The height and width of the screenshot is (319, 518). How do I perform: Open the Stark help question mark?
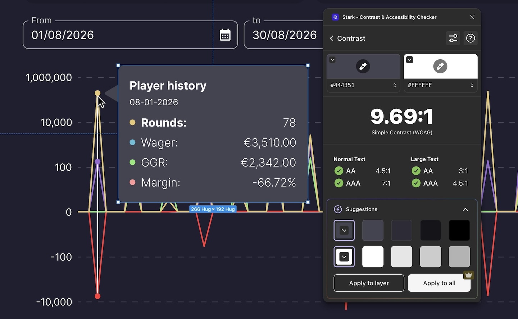471,38
